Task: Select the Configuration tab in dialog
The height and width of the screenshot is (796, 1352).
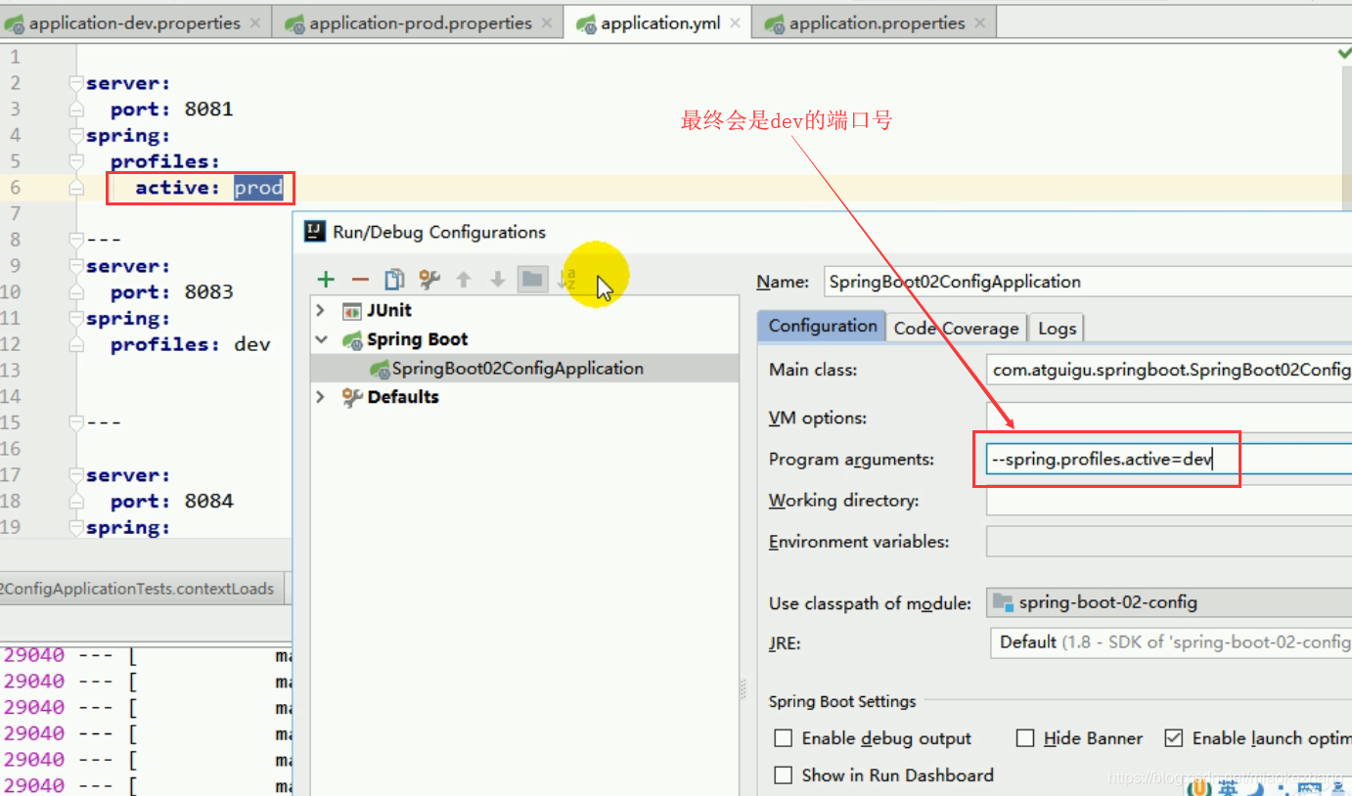Action: click(x=822, y=327)
